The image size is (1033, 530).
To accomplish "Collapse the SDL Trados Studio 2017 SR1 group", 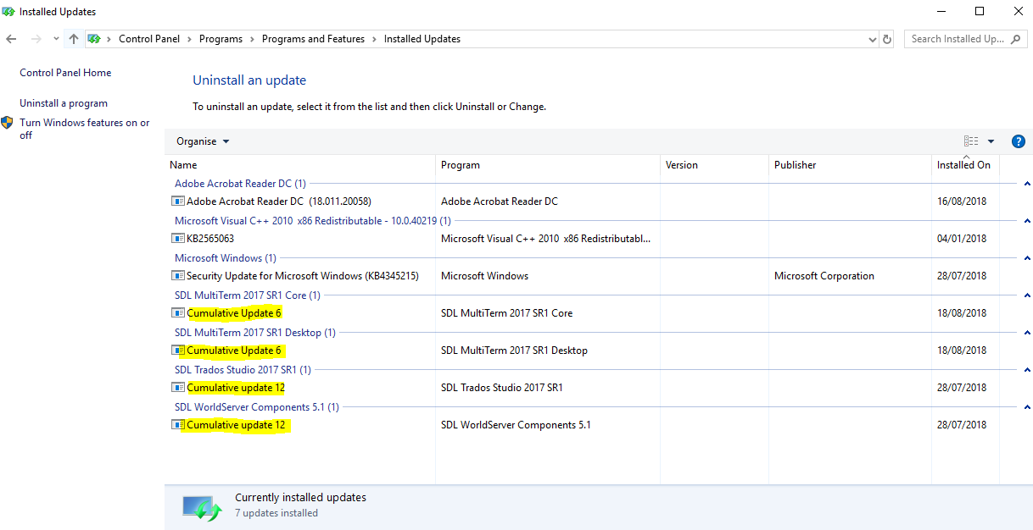I will click(x=1027, y=370).
